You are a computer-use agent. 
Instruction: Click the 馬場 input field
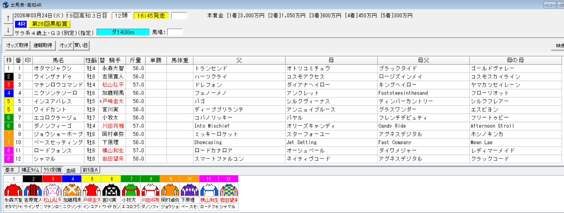(175, 32)
